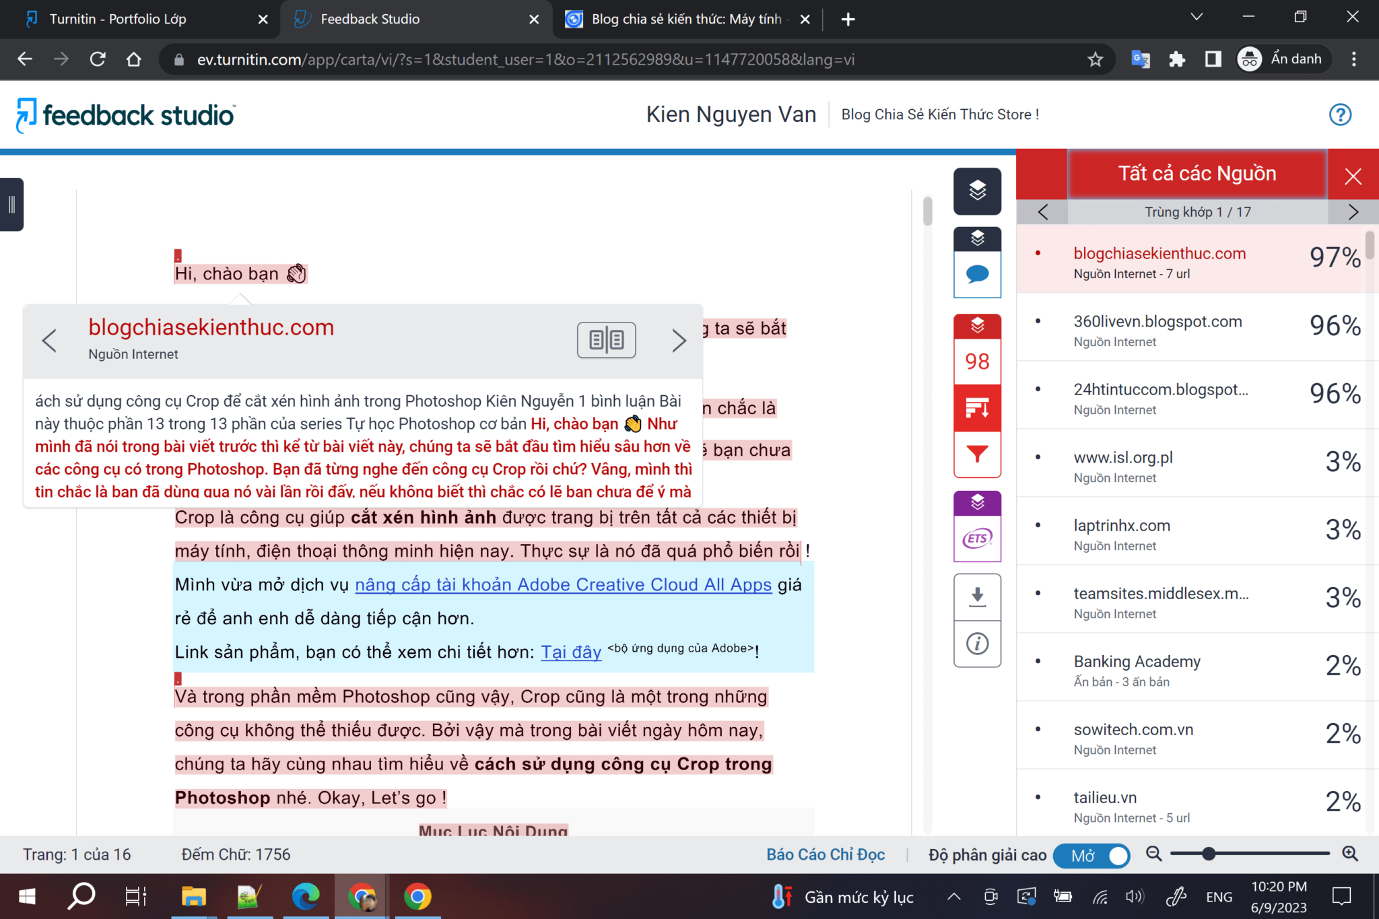1379x919 pixels.
Task: Switch to the Blog chia sẻ kiến thức tab
Action: tap(680, 19)
